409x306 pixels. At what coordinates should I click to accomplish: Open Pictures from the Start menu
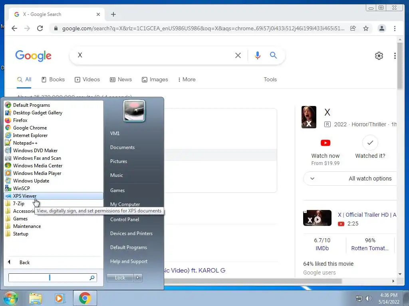(118, 161)
